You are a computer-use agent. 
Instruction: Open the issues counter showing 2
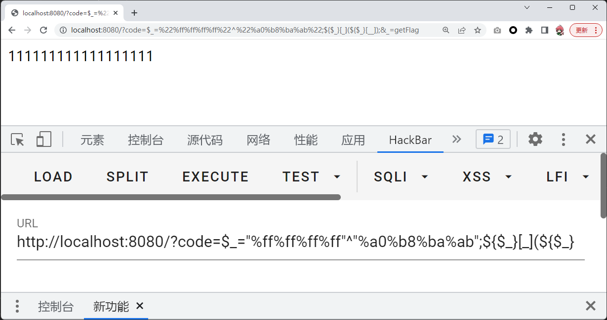pyautogui.click(x=493, y=140)
